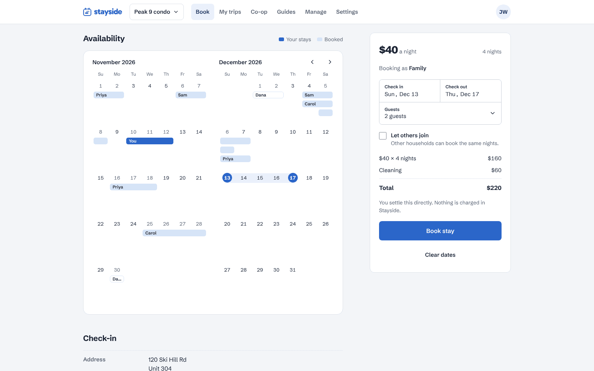Click Carol's booking on December 4
The width and height of the screenshot is (594, 371).
pyautogui.click(x=317, y=104)
